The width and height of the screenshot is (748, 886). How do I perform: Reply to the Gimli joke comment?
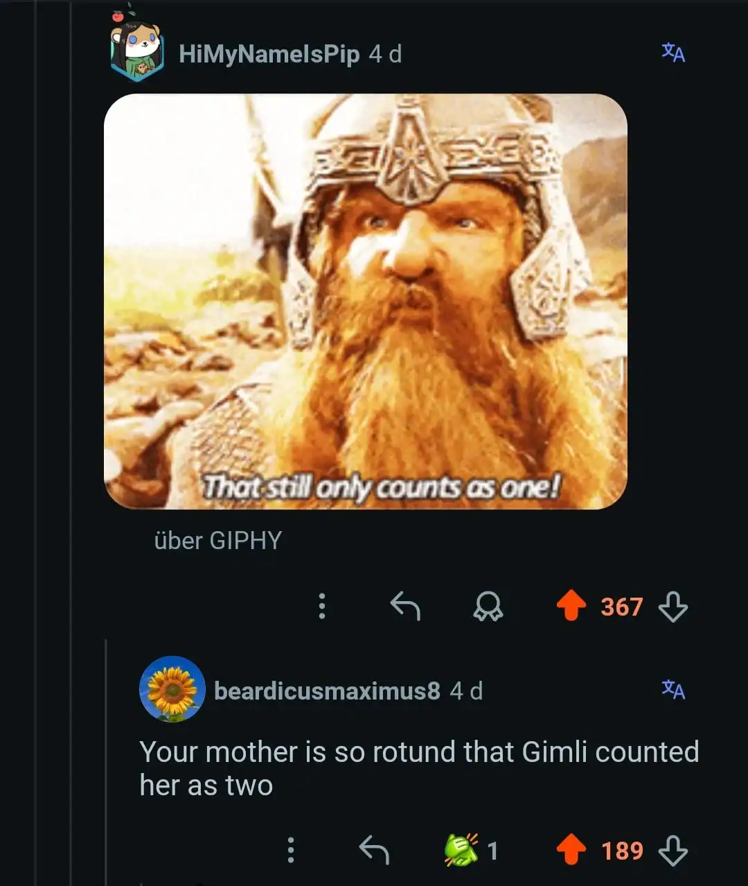[374, 850]
